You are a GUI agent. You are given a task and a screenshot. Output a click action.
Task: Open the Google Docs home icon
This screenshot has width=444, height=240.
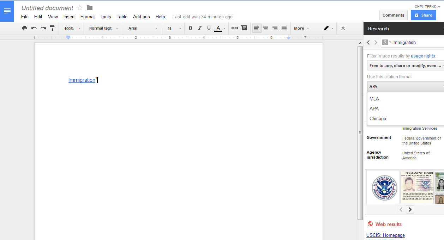click(x=7, y=11)
